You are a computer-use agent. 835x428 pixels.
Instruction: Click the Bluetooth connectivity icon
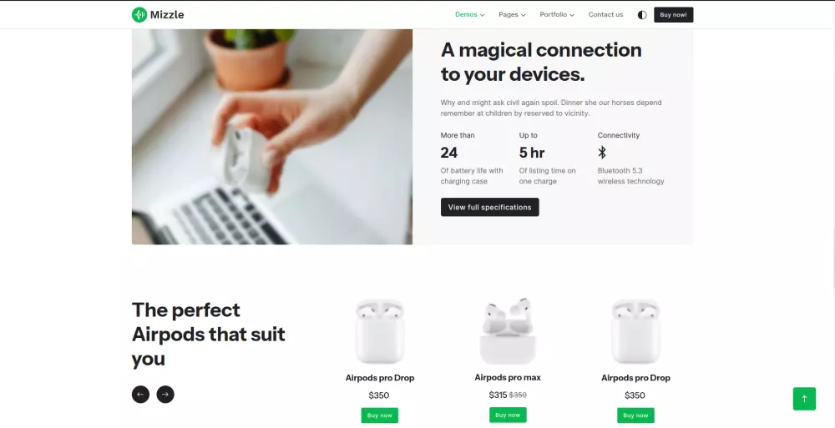[x=602, y=153]
